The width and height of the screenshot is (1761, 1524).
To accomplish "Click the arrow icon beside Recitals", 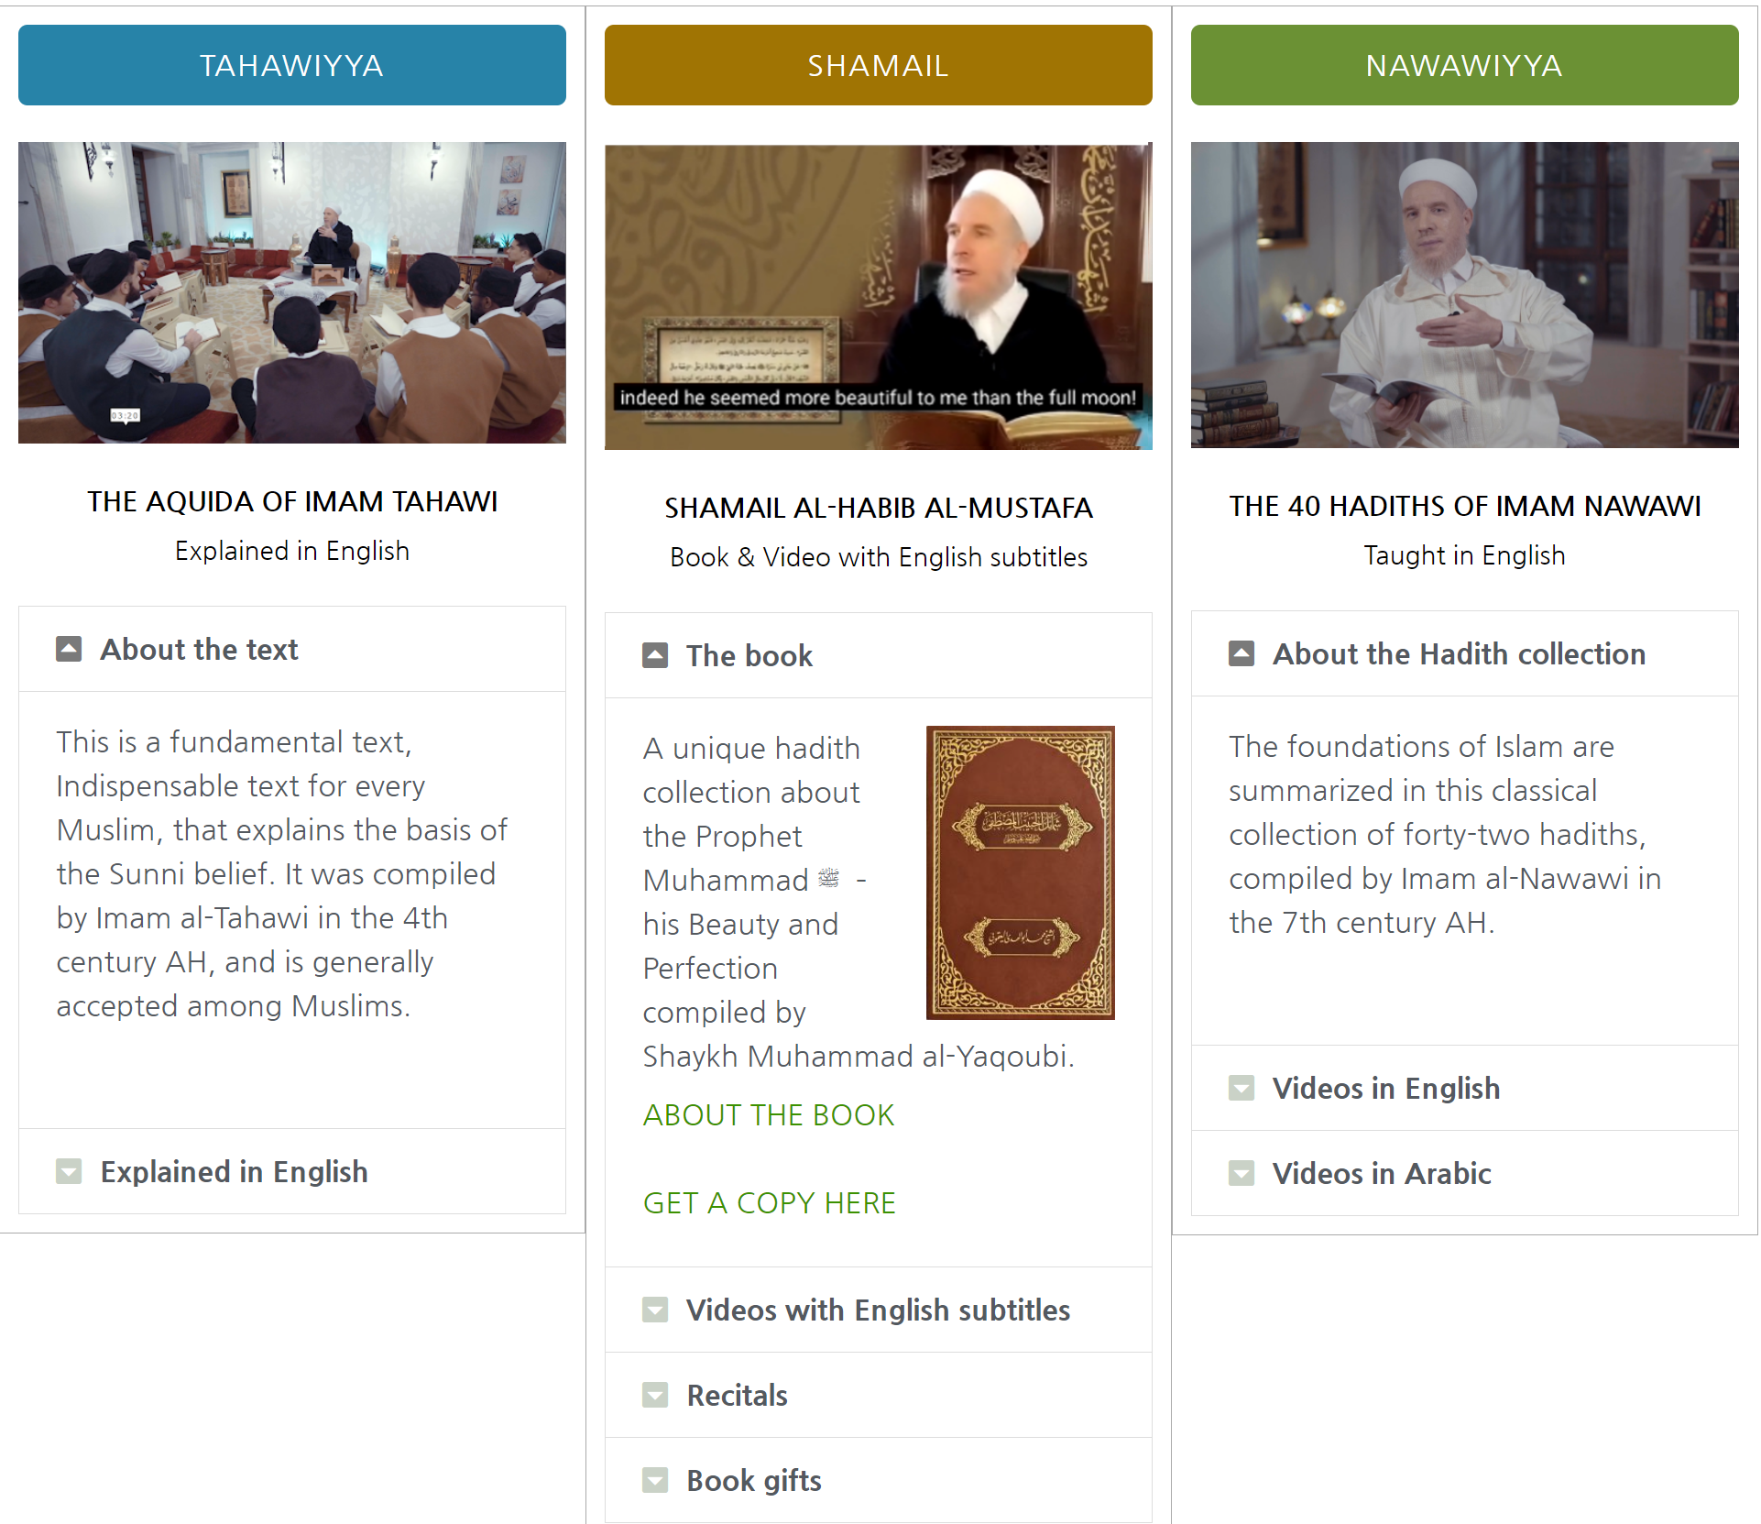I will pos(655,1395).
